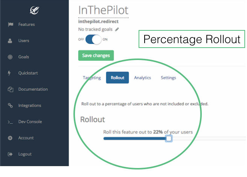The height and width of the screenshot is (177, 247).
Task: Click the Dev Console terminal icon
Action: point(10,122)
